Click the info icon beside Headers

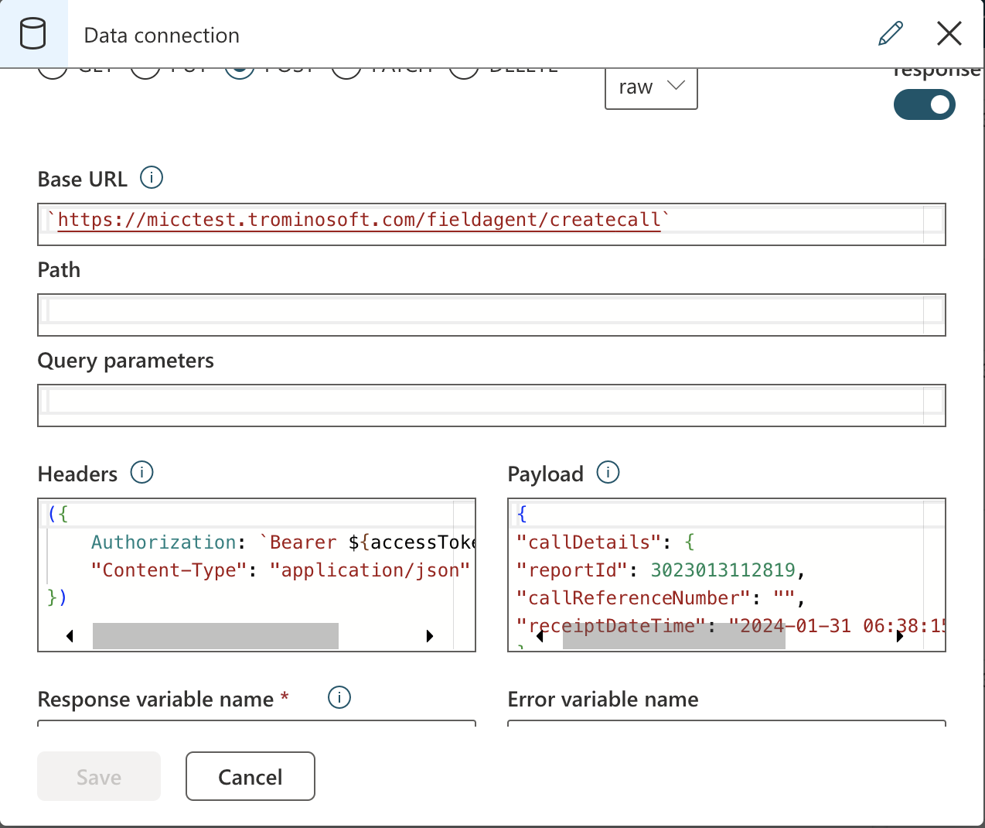pos(141,473)
